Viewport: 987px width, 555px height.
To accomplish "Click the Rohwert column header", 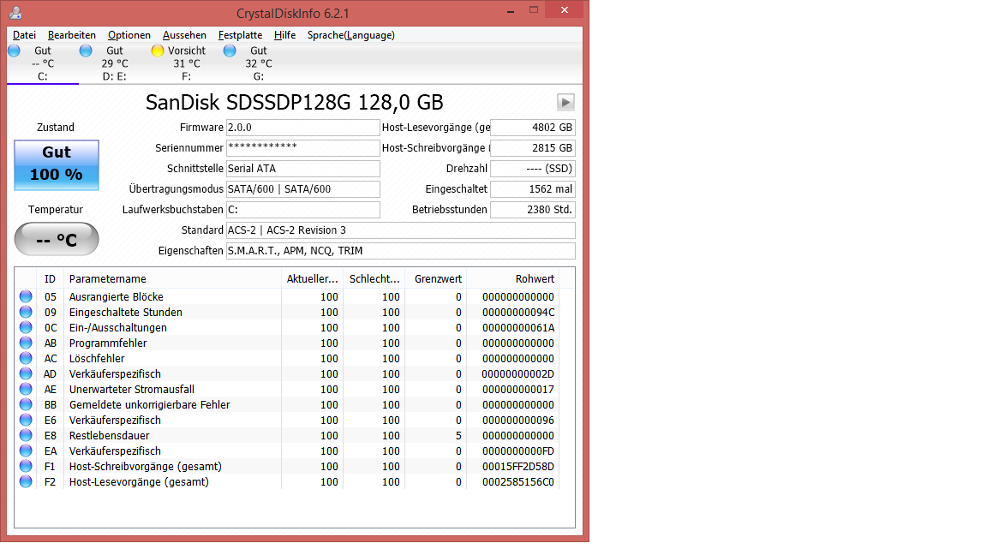I will pyautogui.click(x=512, y=278).
